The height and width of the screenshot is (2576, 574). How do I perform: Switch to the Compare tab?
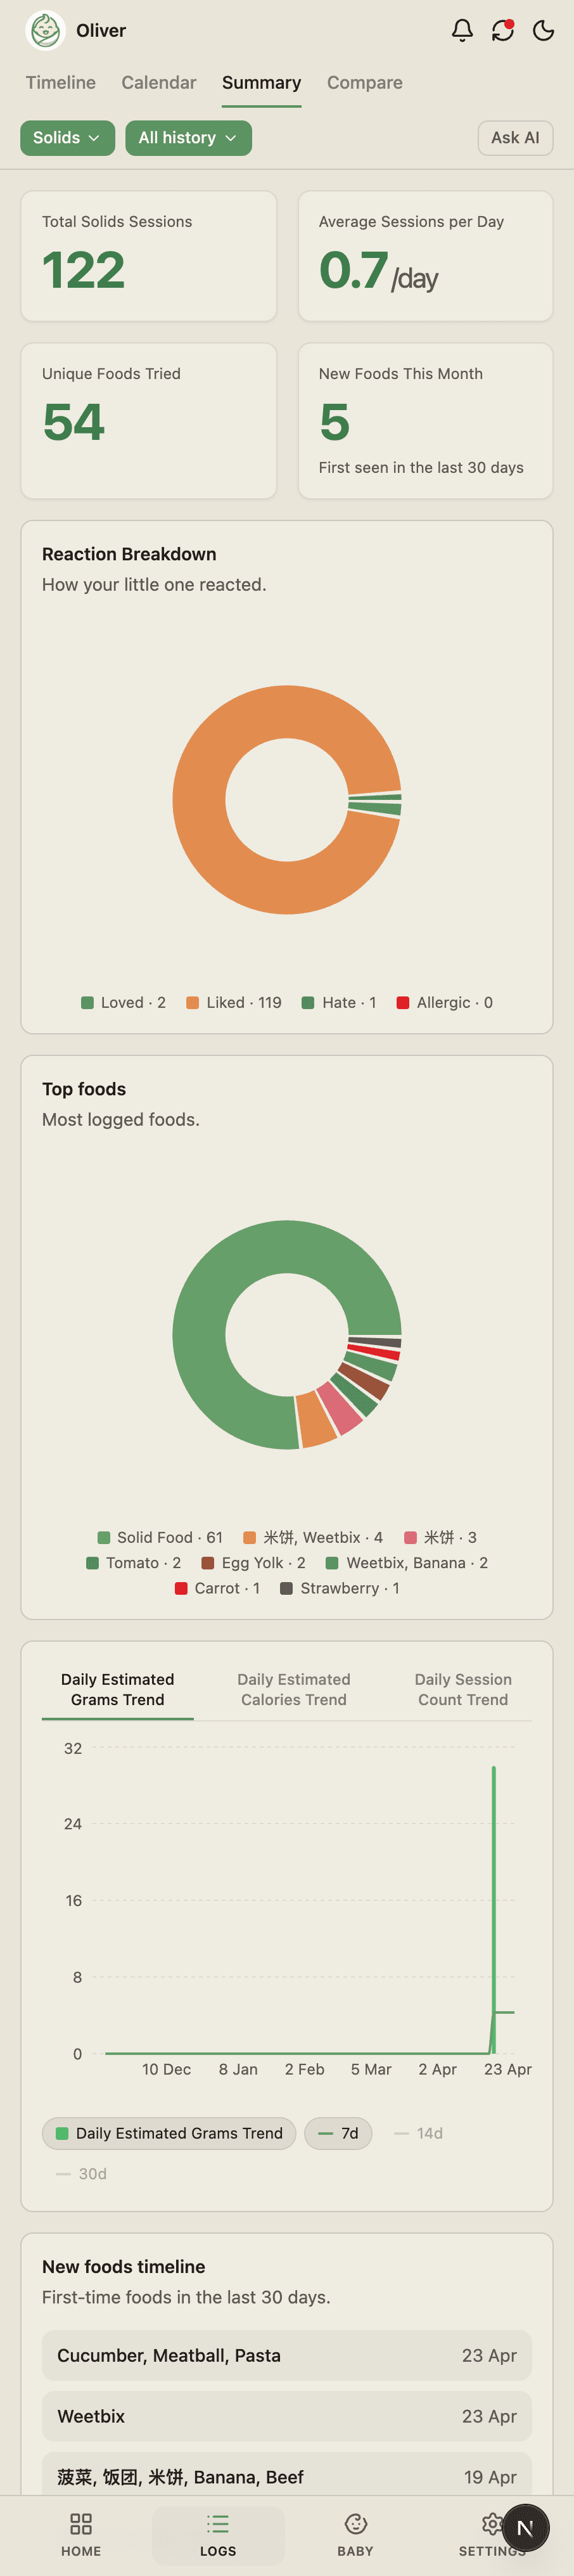364,83
